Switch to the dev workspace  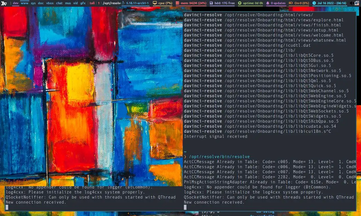(x=16, y=3)
